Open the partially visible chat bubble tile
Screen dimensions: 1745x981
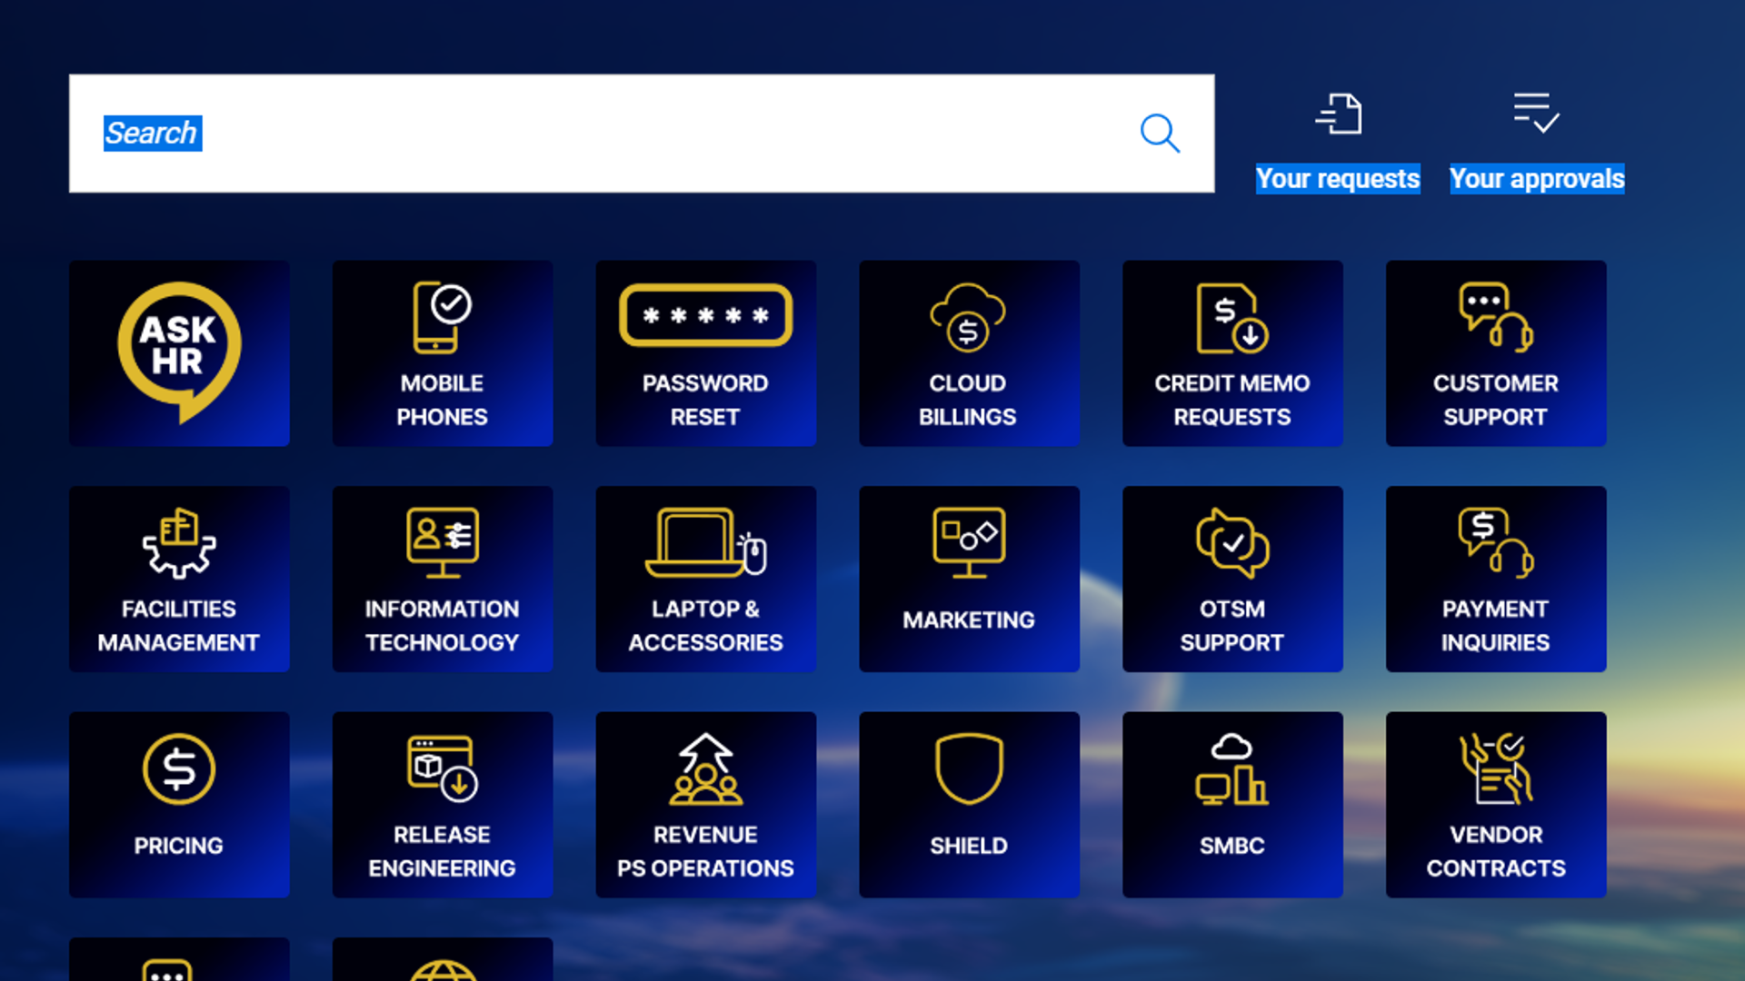click(x=179, y=959)
